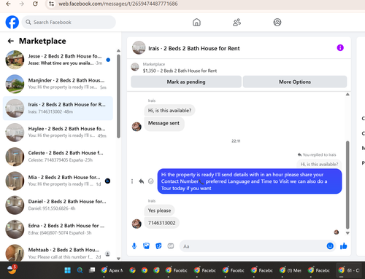Open Daniel's conversation

point(58,205)
